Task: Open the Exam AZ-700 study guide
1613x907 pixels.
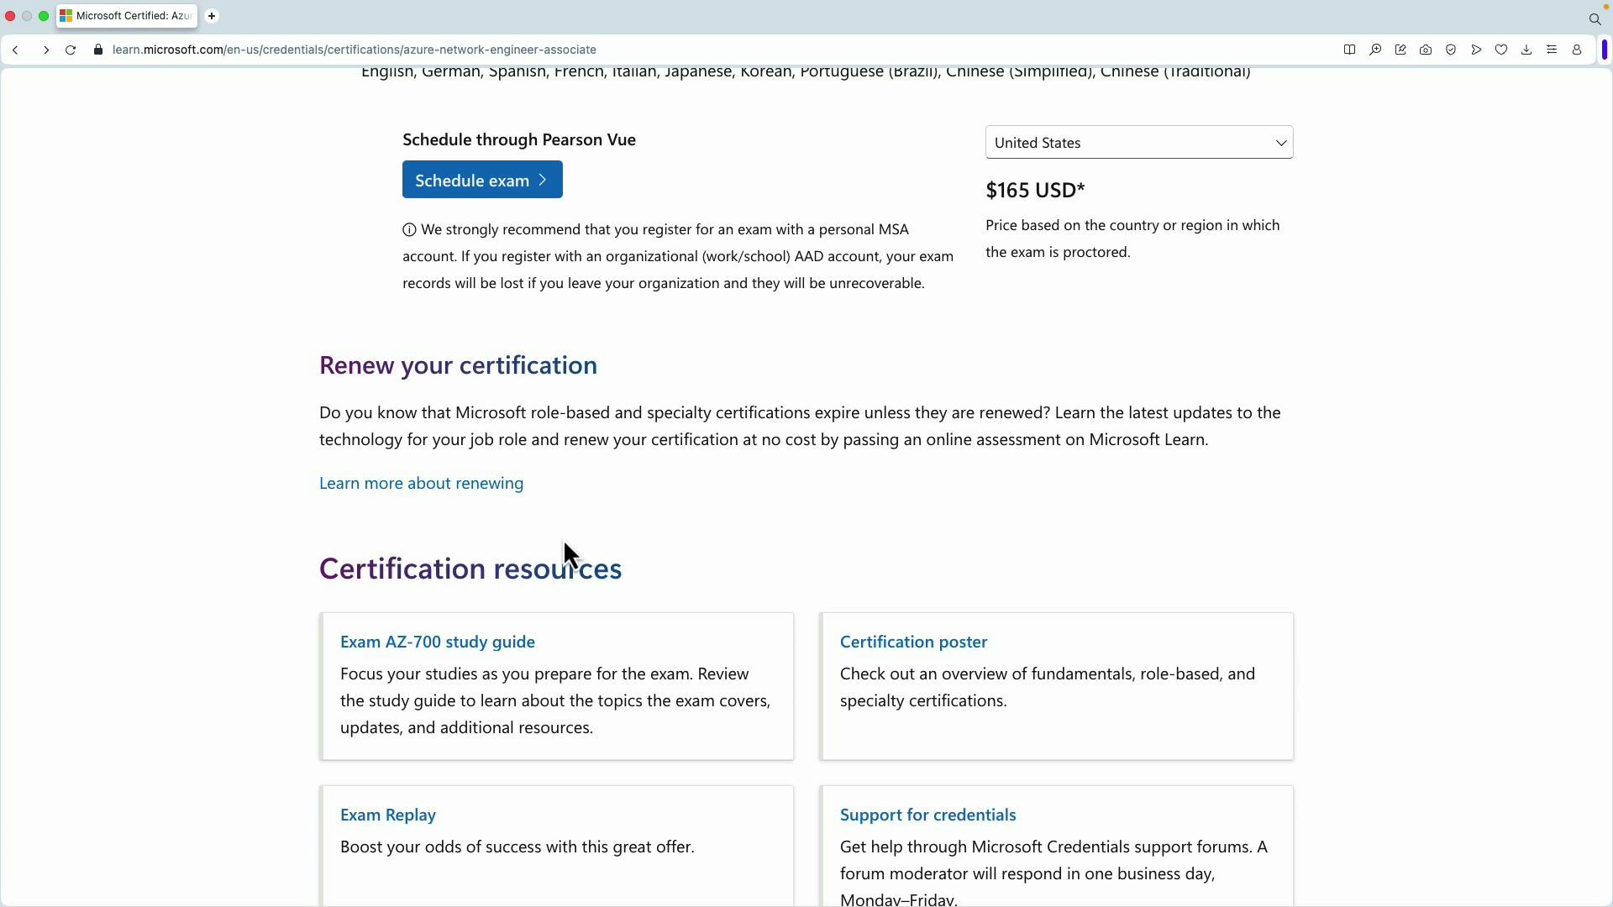Action: (x=437, y=641)
